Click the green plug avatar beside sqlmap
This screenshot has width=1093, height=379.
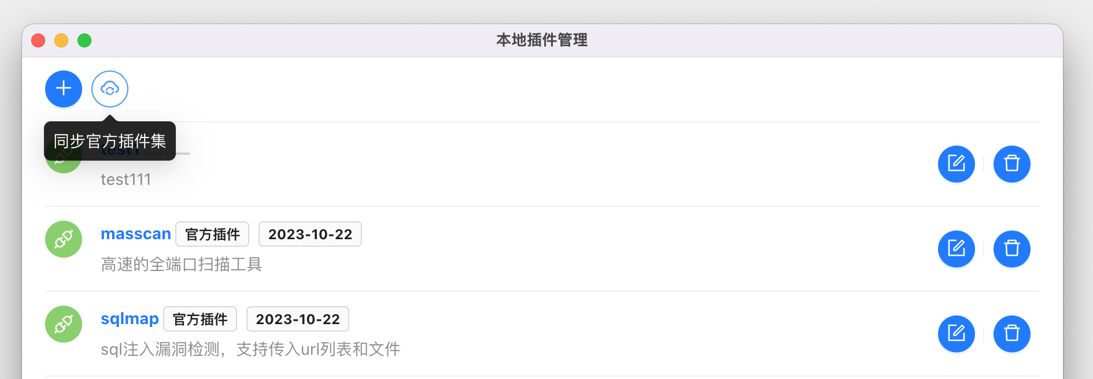click(x=64, y=324)
